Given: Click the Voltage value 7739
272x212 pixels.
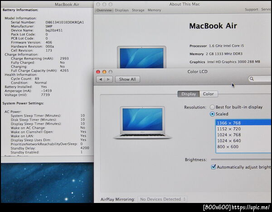Looking at the screenshot, I should 45,95.
